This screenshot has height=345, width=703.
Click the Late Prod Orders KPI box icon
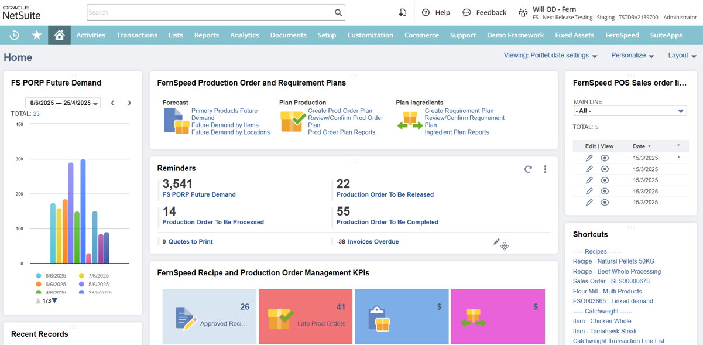[x=280, y=319]
